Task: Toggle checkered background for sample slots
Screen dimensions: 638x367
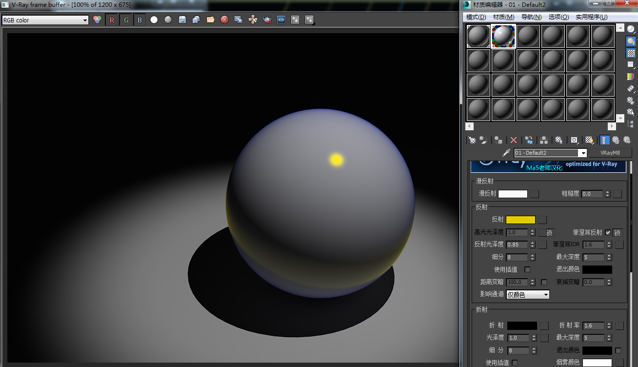Action: (631, 53)
